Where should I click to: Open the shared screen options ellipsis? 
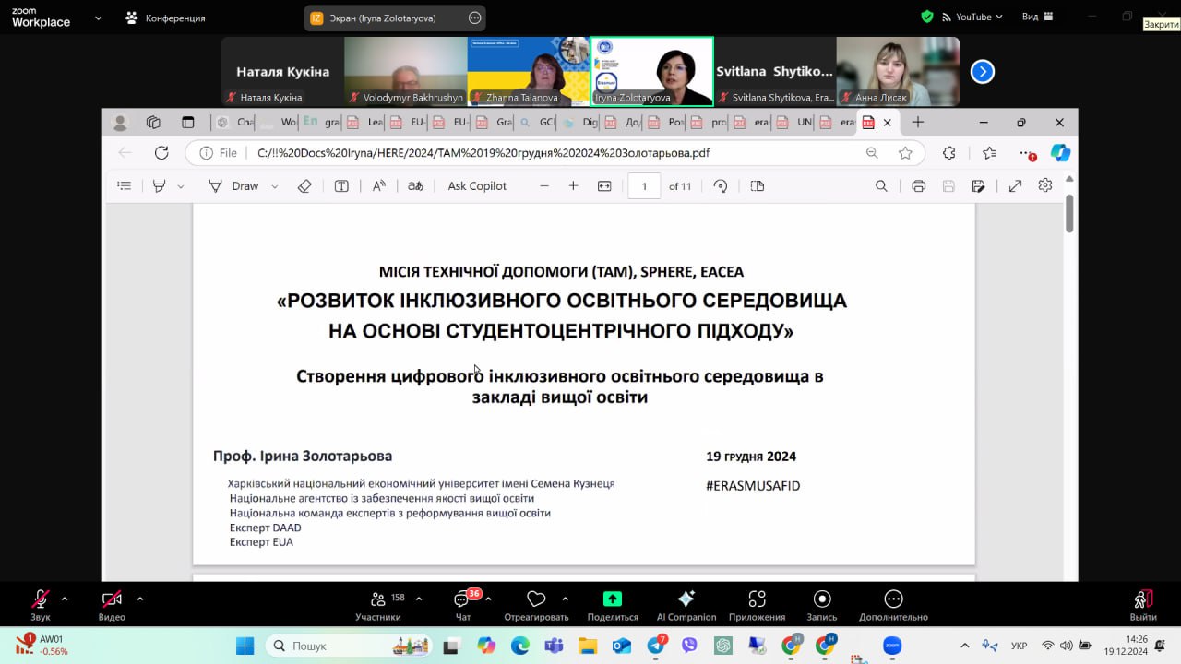tap(475, 18)
